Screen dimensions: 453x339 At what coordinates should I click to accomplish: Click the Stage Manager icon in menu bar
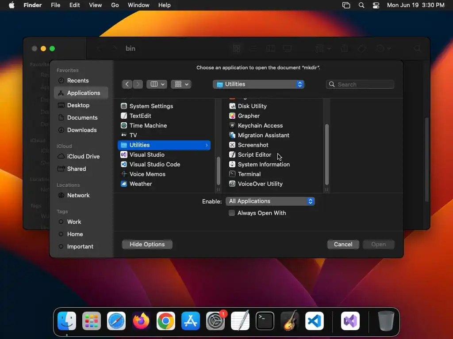(x=346, y=5)
